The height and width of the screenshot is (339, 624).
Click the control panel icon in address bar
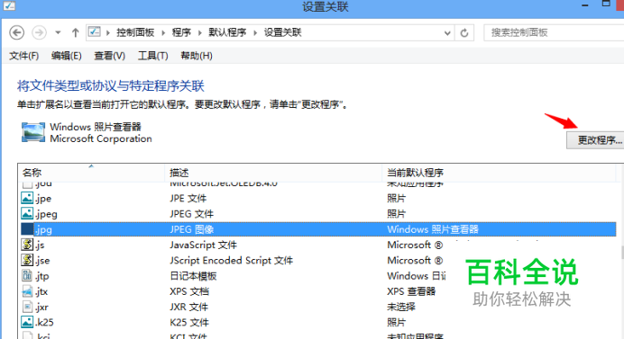(x=95, y=31)
